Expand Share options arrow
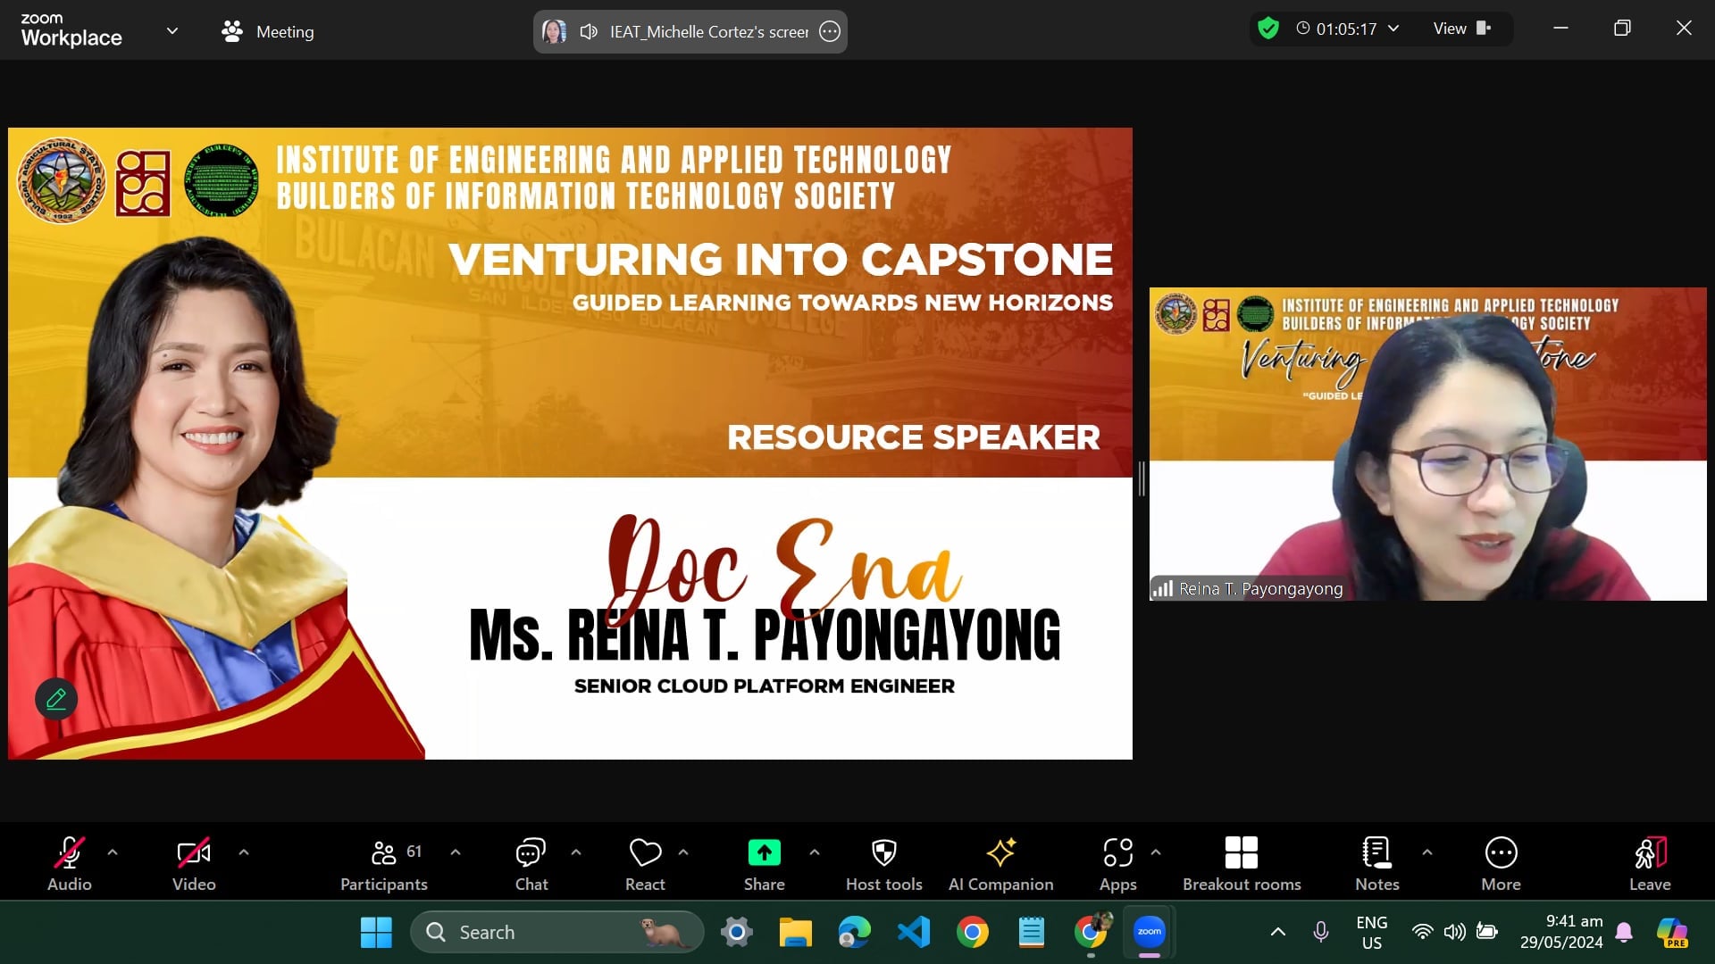The height and width of the screenshot is (964, 1715). [815, 852]
